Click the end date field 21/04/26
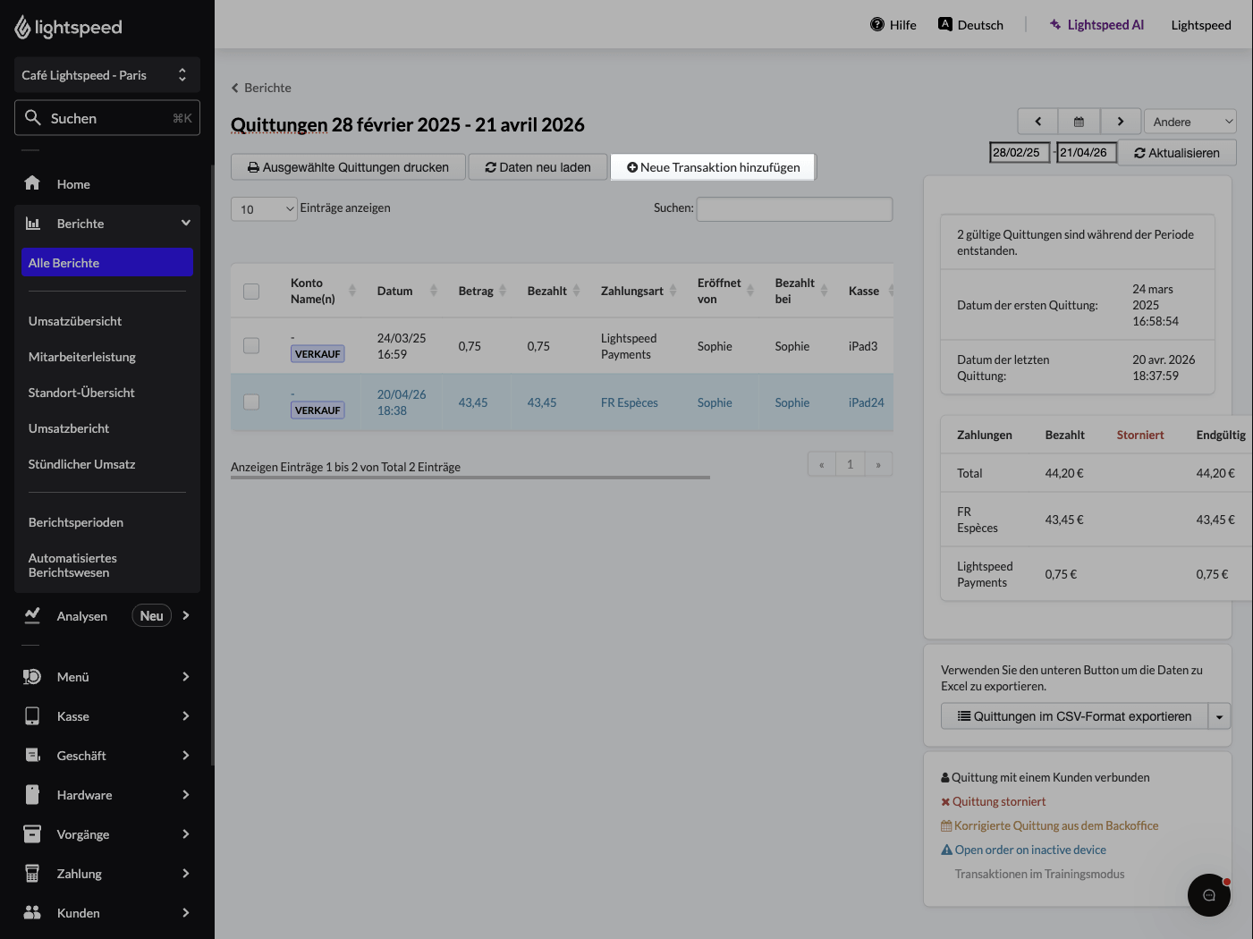The height and width of the screenshot is (939, 1253). click(x=1087, y=153)
